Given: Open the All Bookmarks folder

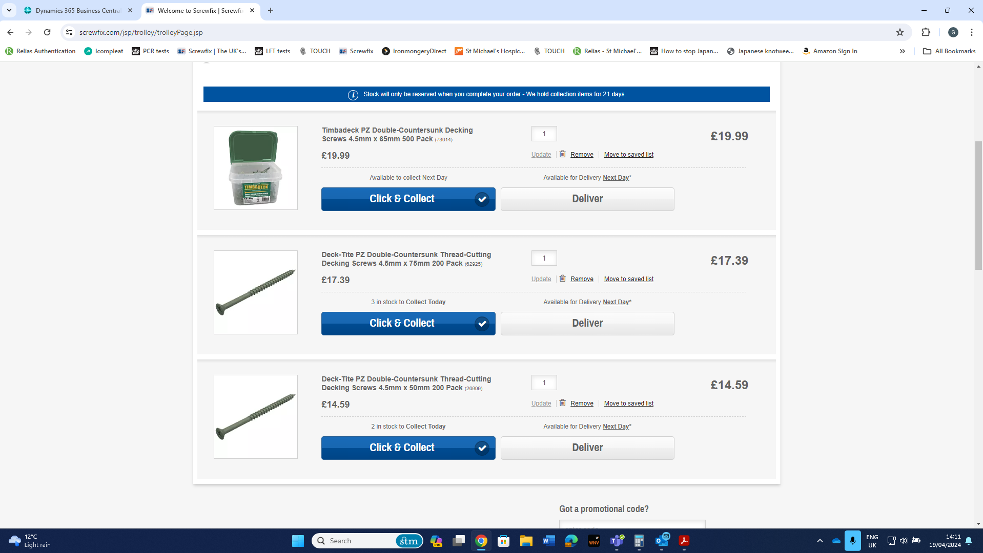Looking at the screenshot, I should point(949,51).
